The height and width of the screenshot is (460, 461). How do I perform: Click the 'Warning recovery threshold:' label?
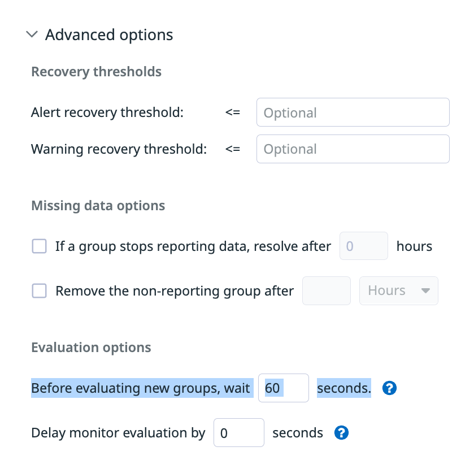pyautogui.click(x=119, y=149)
